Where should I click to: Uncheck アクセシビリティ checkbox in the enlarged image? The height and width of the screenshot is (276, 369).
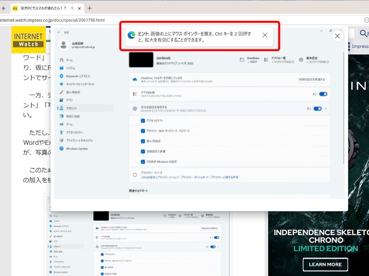(x=143, y=121)
